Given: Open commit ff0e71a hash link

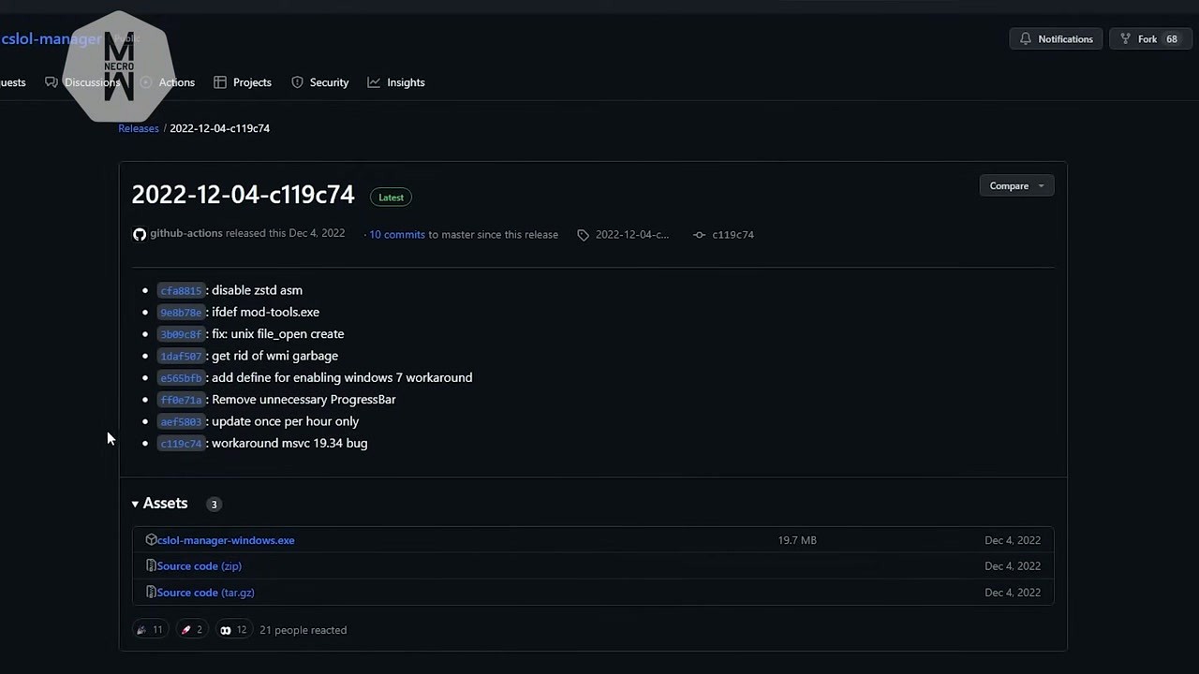Looking at the screenshot, I should (181, 400).
